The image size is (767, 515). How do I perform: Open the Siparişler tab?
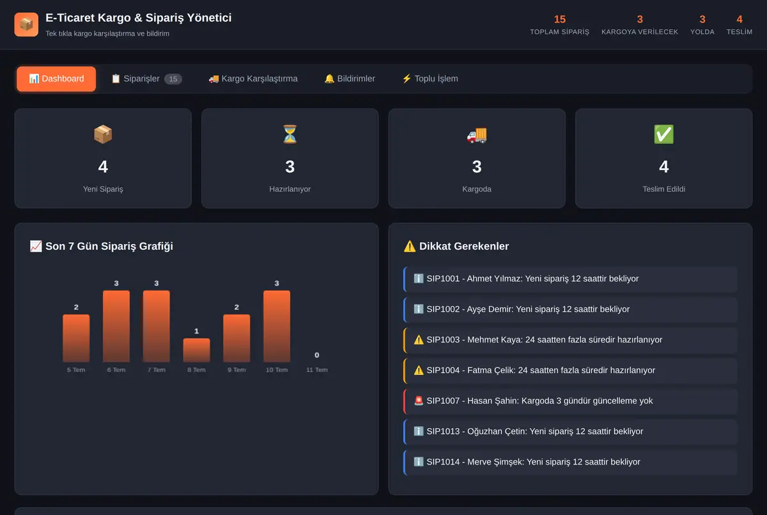(x=146, y=79)
